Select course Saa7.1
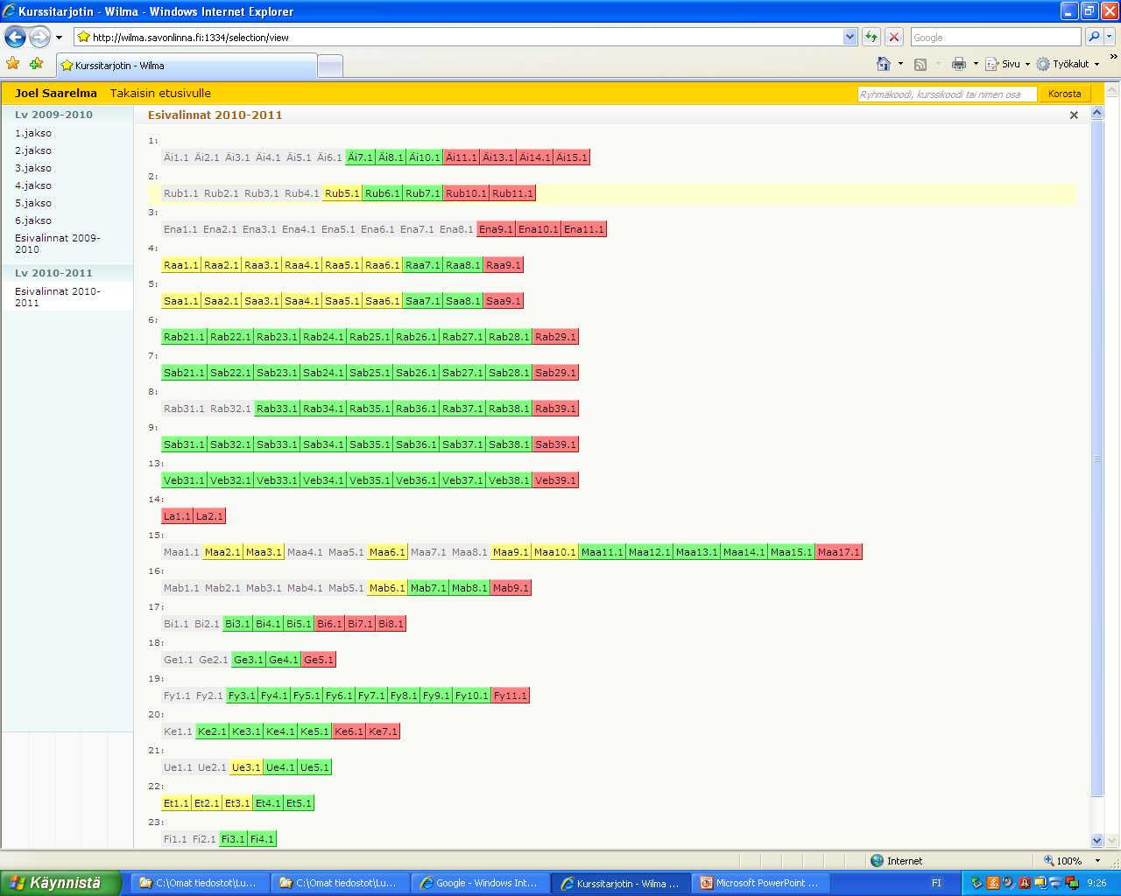This screenshot has height=896, width=1121. point(423,301)
